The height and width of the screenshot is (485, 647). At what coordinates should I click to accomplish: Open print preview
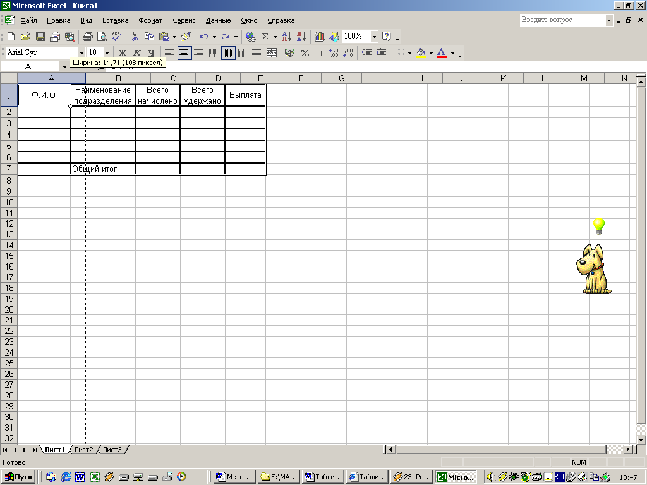pyautogui.click(x=102, y=37)
